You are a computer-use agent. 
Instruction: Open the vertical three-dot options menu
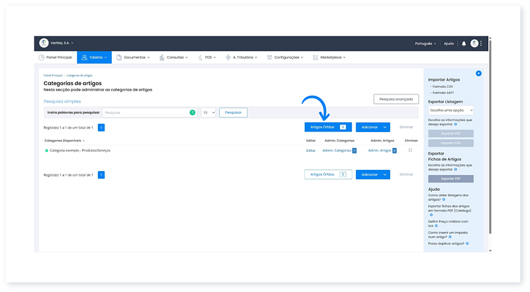(x=482, y=44)
